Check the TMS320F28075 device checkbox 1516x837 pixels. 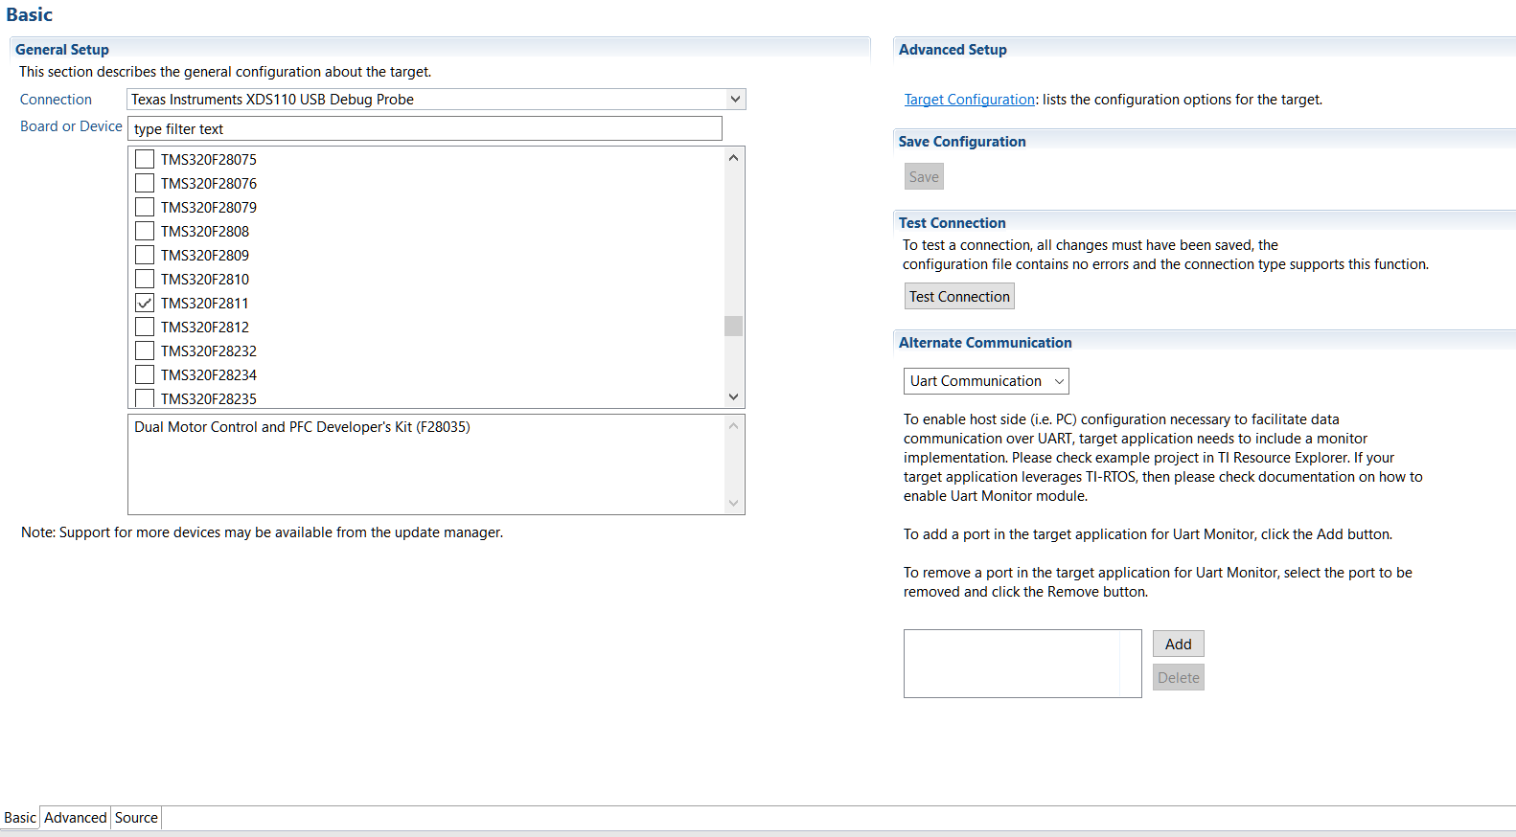coord(145,159)
